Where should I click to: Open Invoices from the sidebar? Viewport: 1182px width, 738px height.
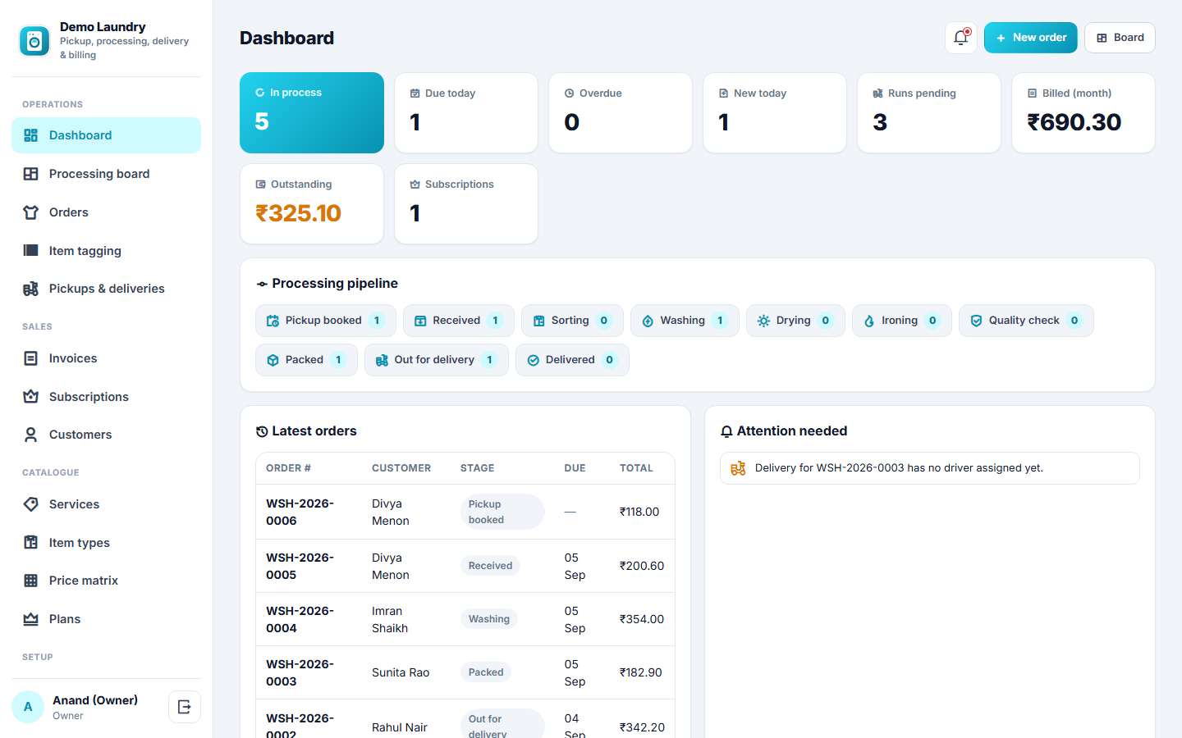106,358
